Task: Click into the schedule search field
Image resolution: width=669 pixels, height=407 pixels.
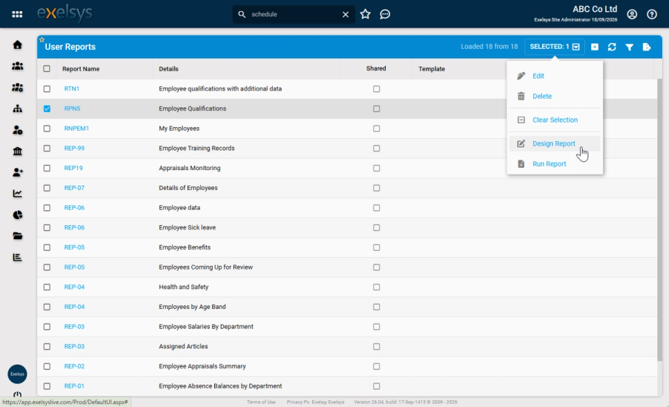Action: (x=294, y=14)
